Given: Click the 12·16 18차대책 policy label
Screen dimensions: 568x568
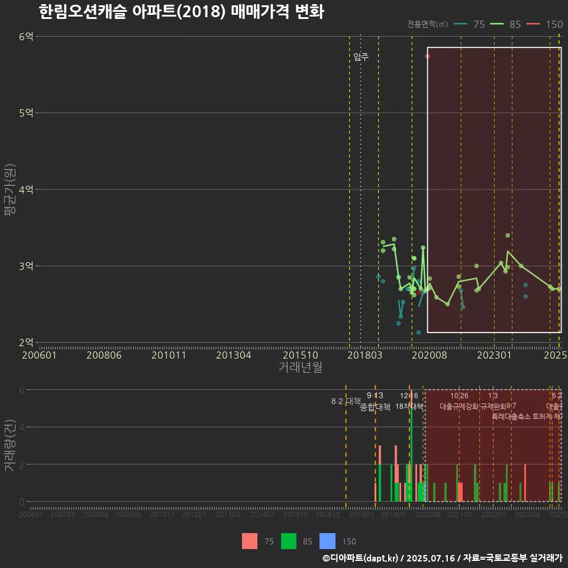Looking at the screenshot, I should (409, 401).
